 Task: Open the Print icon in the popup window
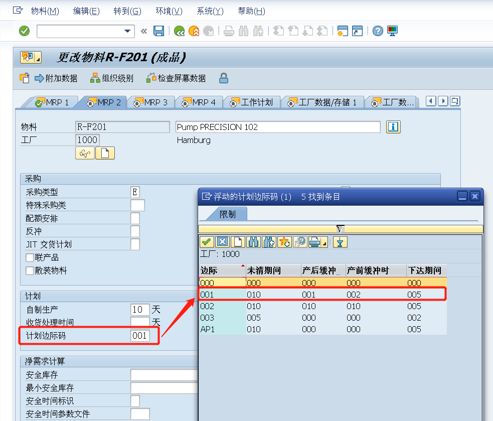pyautogui.click(x=315, y=242)
